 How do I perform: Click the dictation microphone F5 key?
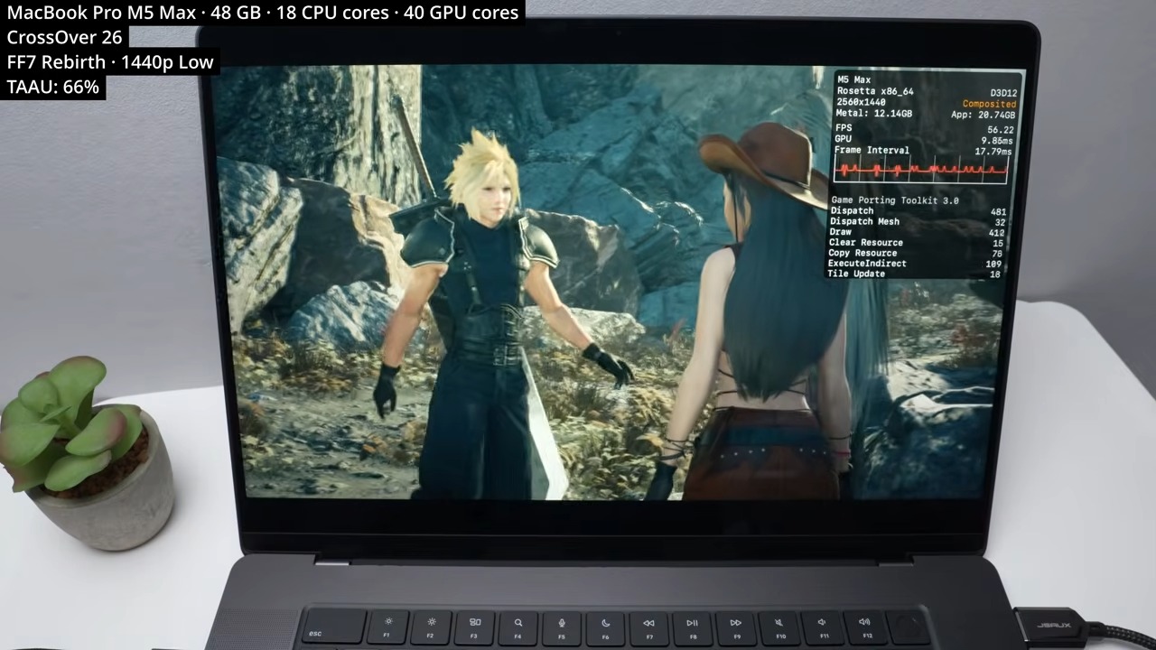[x=562, y=626]
